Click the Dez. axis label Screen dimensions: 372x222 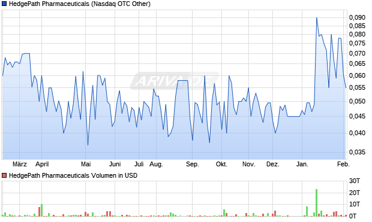pos(273,164)
